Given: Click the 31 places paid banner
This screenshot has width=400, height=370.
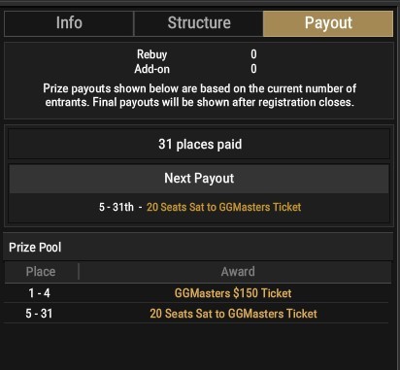Looking at the screenshot, I should point(200,144).
